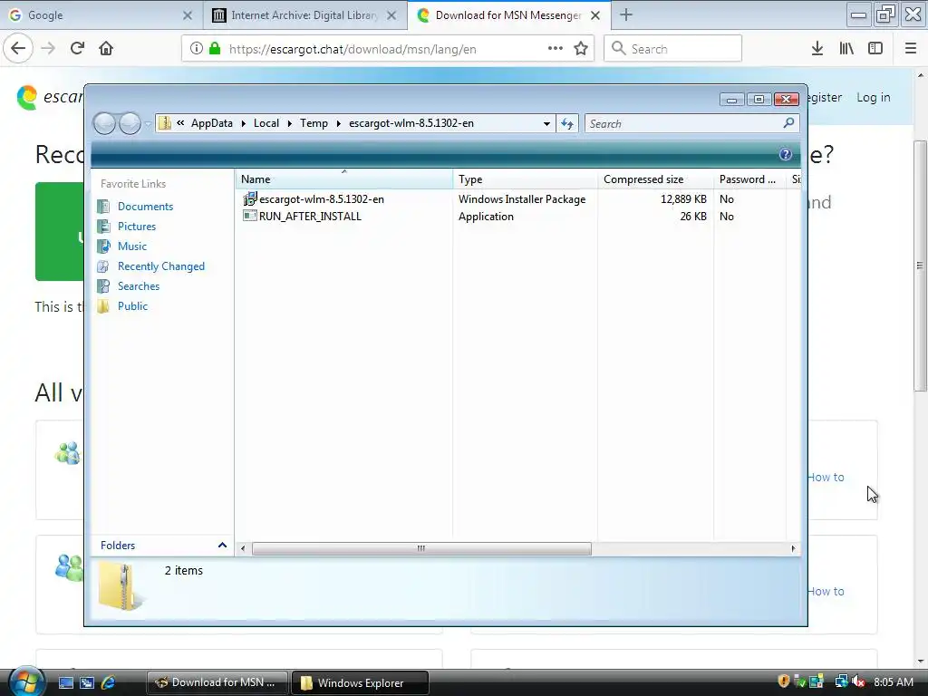Open a new Firefox tab
This screenshot has height=696, width=928.
coord(626,15)
